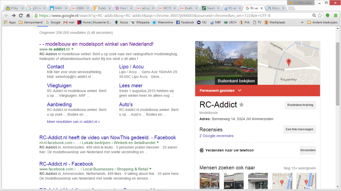Open the Lipo / Accu sitelink
Image resolution: width=341 pixels, height=191 pixels.
tap(131, 67)
